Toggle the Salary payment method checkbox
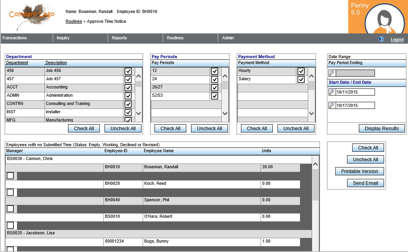The width and height of the screenshot is (408, 252). (301, 79)
